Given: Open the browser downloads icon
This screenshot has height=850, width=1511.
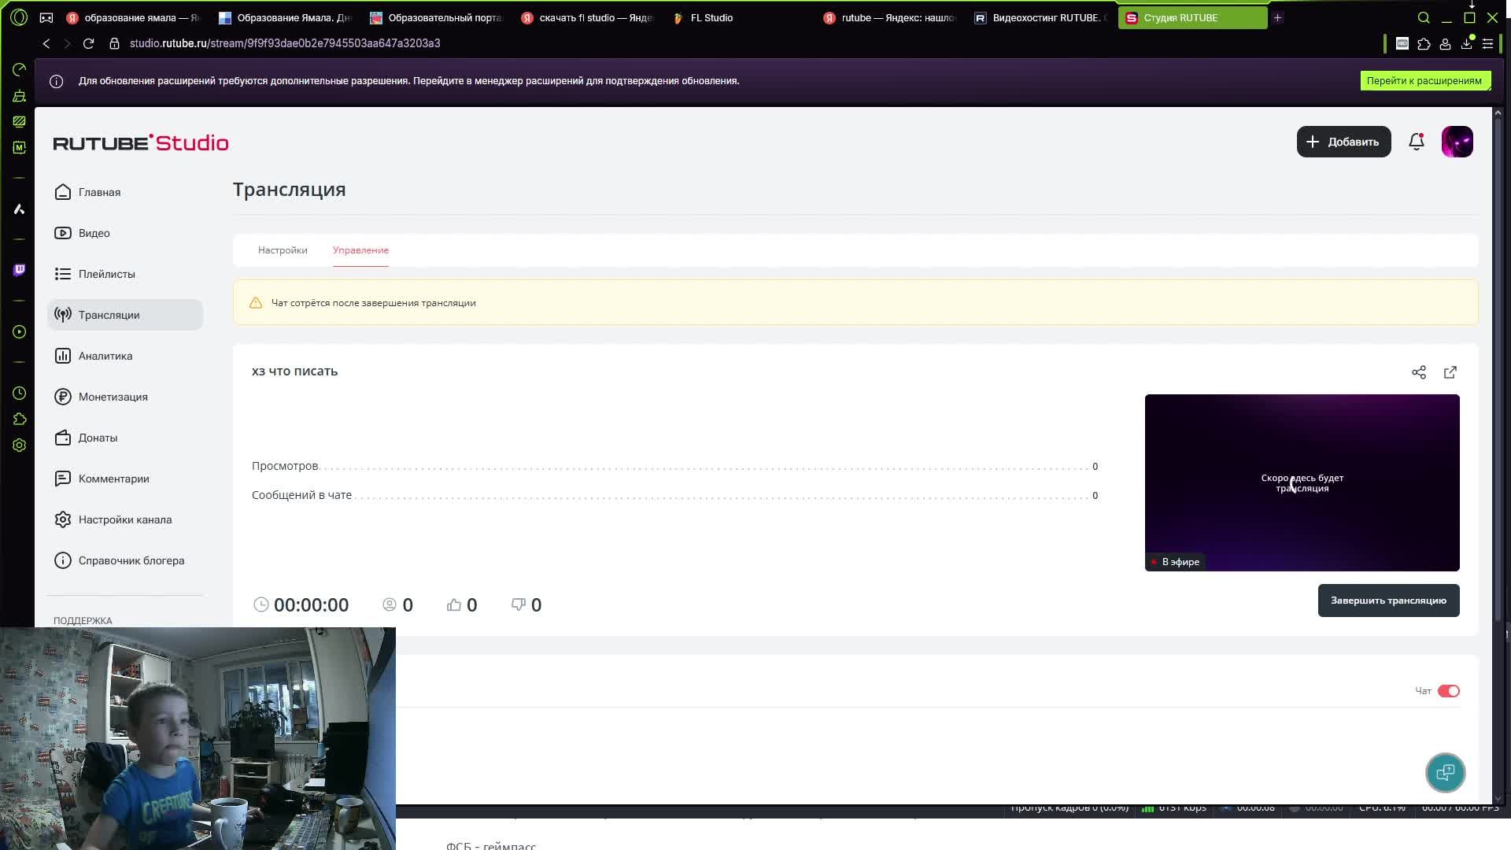Looking at the screenshot, I should (x=1466, y=44).
